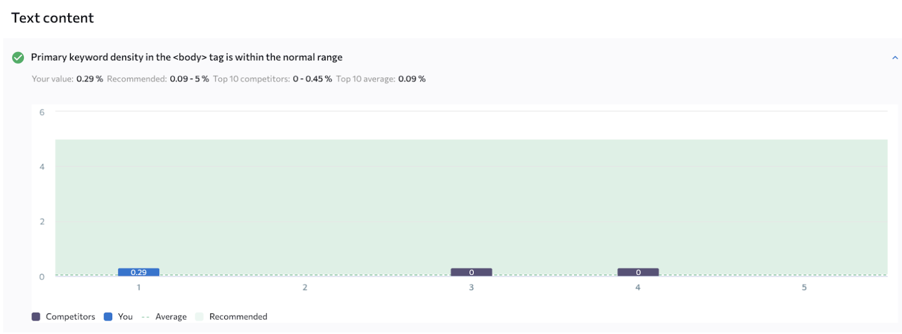
Task: Click the purple Competitors legend swatch
Action: tap(36, 317)
